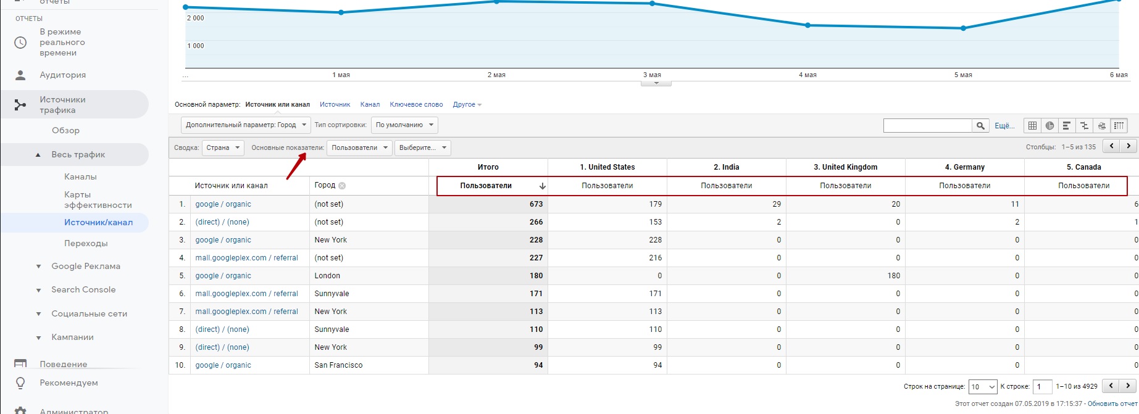
Task: Expand the Социальные сети section
Action: [38, 314]
